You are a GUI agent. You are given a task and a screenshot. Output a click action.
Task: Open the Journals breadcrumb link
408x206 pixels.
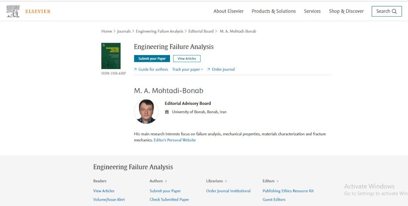(124, 31)
